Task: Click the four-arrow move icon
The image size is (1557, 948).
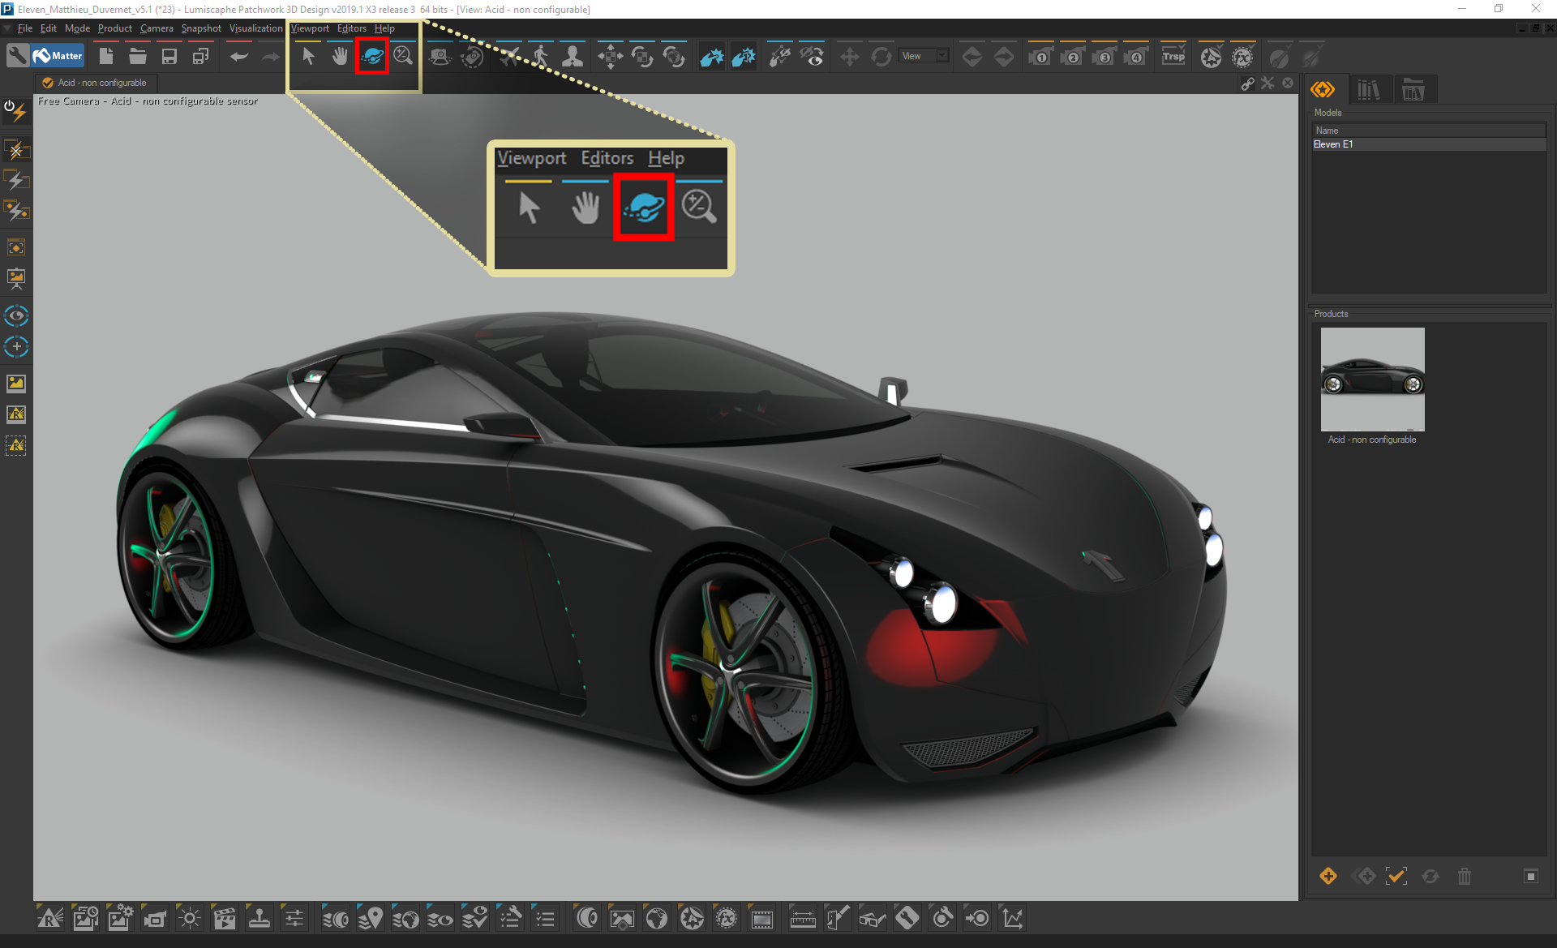Action: click(610, 56)
